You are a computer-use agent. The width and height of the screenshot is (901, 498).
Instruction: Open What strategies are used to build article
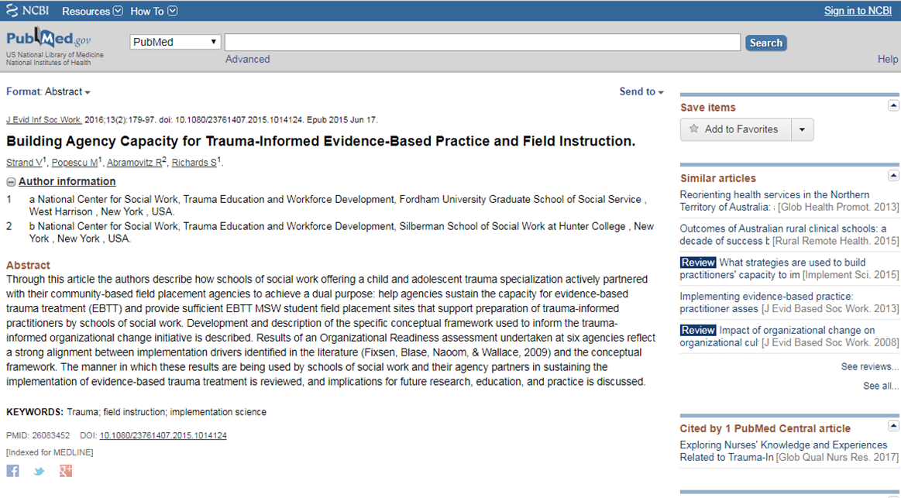(772, 268)
